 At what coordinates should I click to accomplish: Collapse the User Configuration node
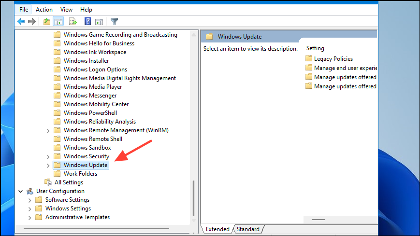tap(20, 191)
